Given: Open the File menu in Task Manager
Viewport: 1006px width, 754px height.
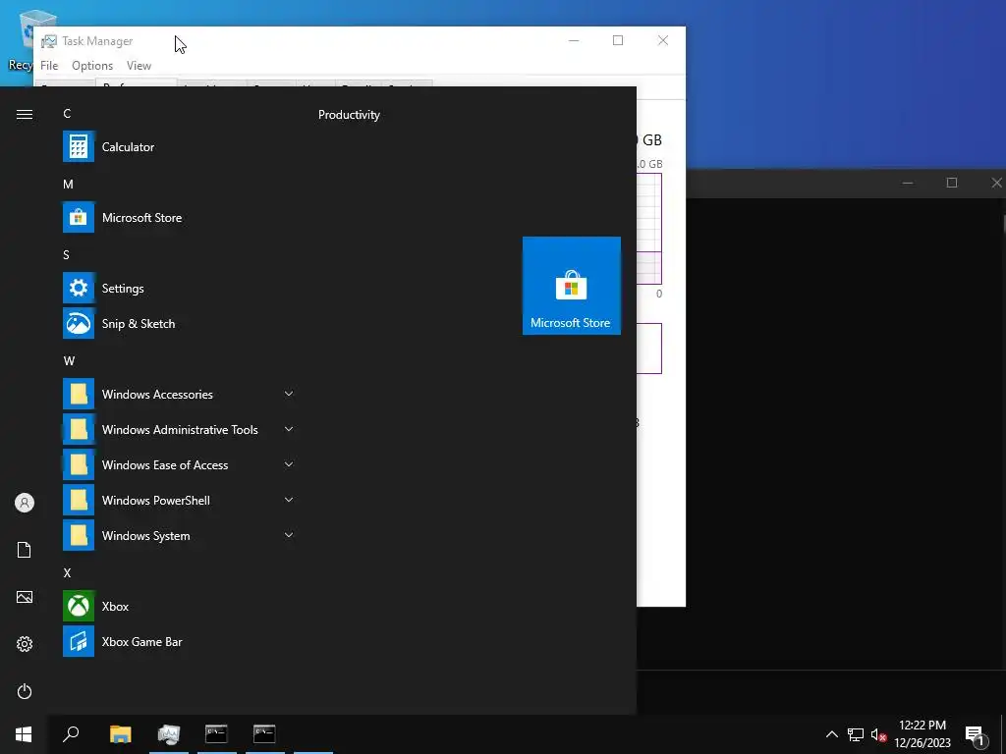Looking at the screenshot, I should click(x=49, y=66).
